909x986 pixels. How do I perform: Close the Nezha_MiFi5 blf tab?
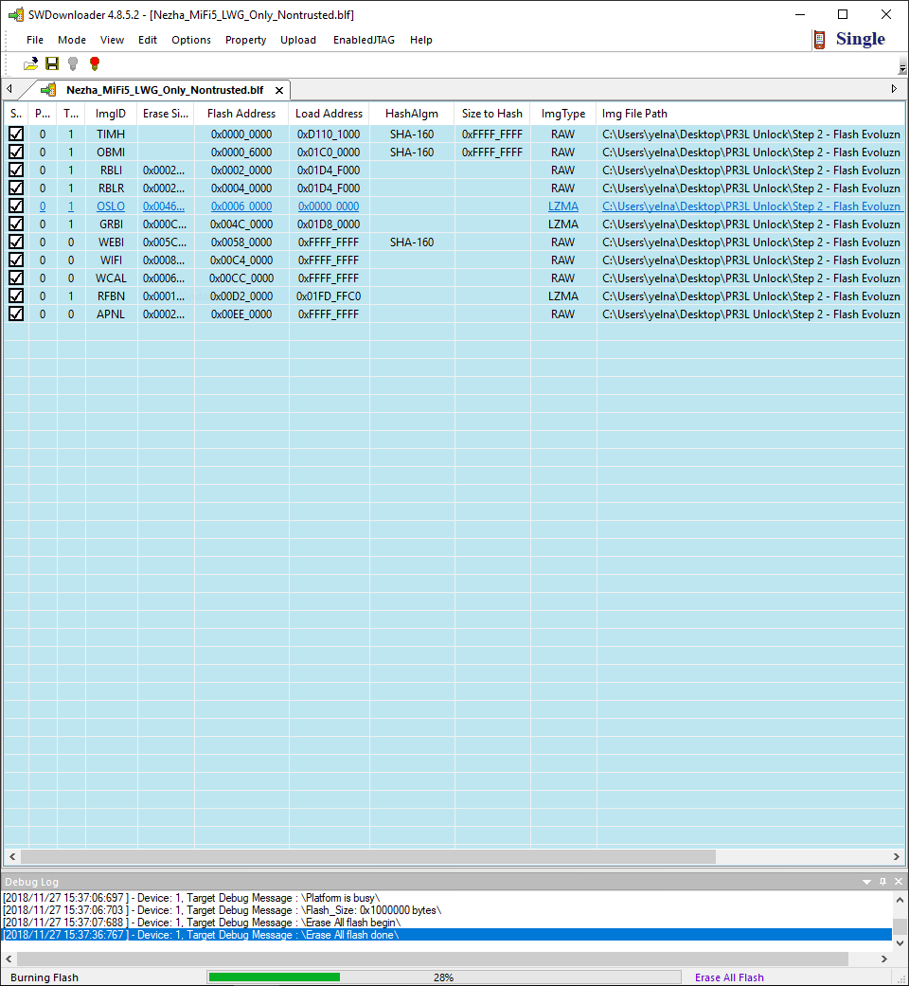coord(279,90)
